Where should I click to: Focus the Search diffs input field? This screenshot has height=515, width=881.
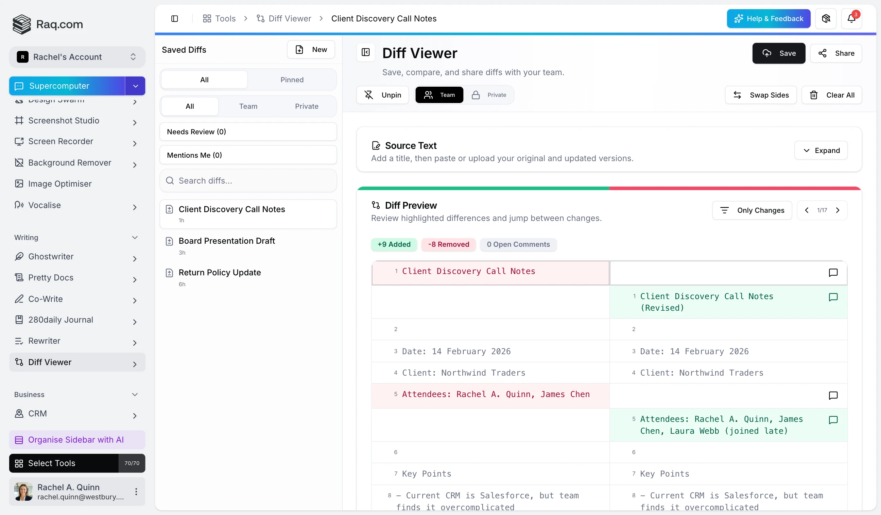(x=248, y=181)
